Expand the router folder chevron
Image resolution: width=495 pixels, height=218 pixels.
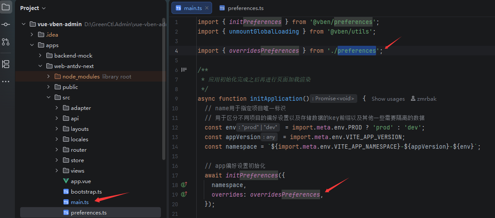pos(57,150)
